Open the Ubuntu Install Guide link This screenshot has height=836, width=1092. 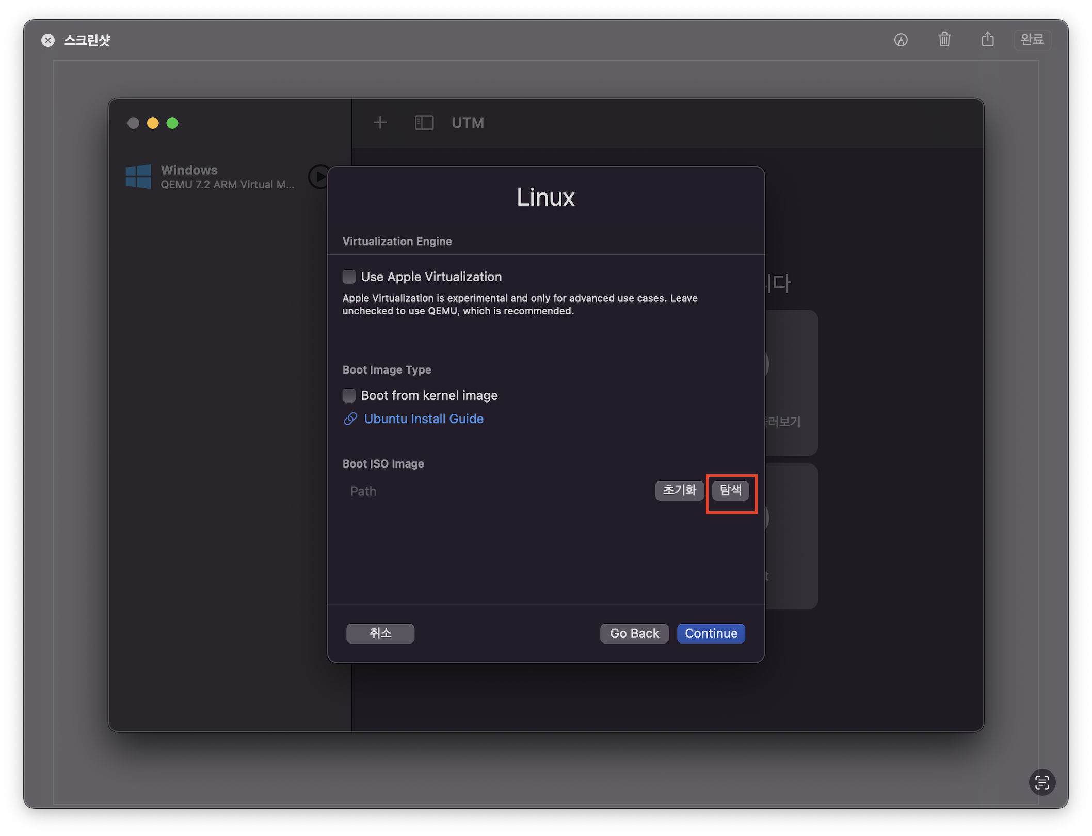(x=423, y=419)
